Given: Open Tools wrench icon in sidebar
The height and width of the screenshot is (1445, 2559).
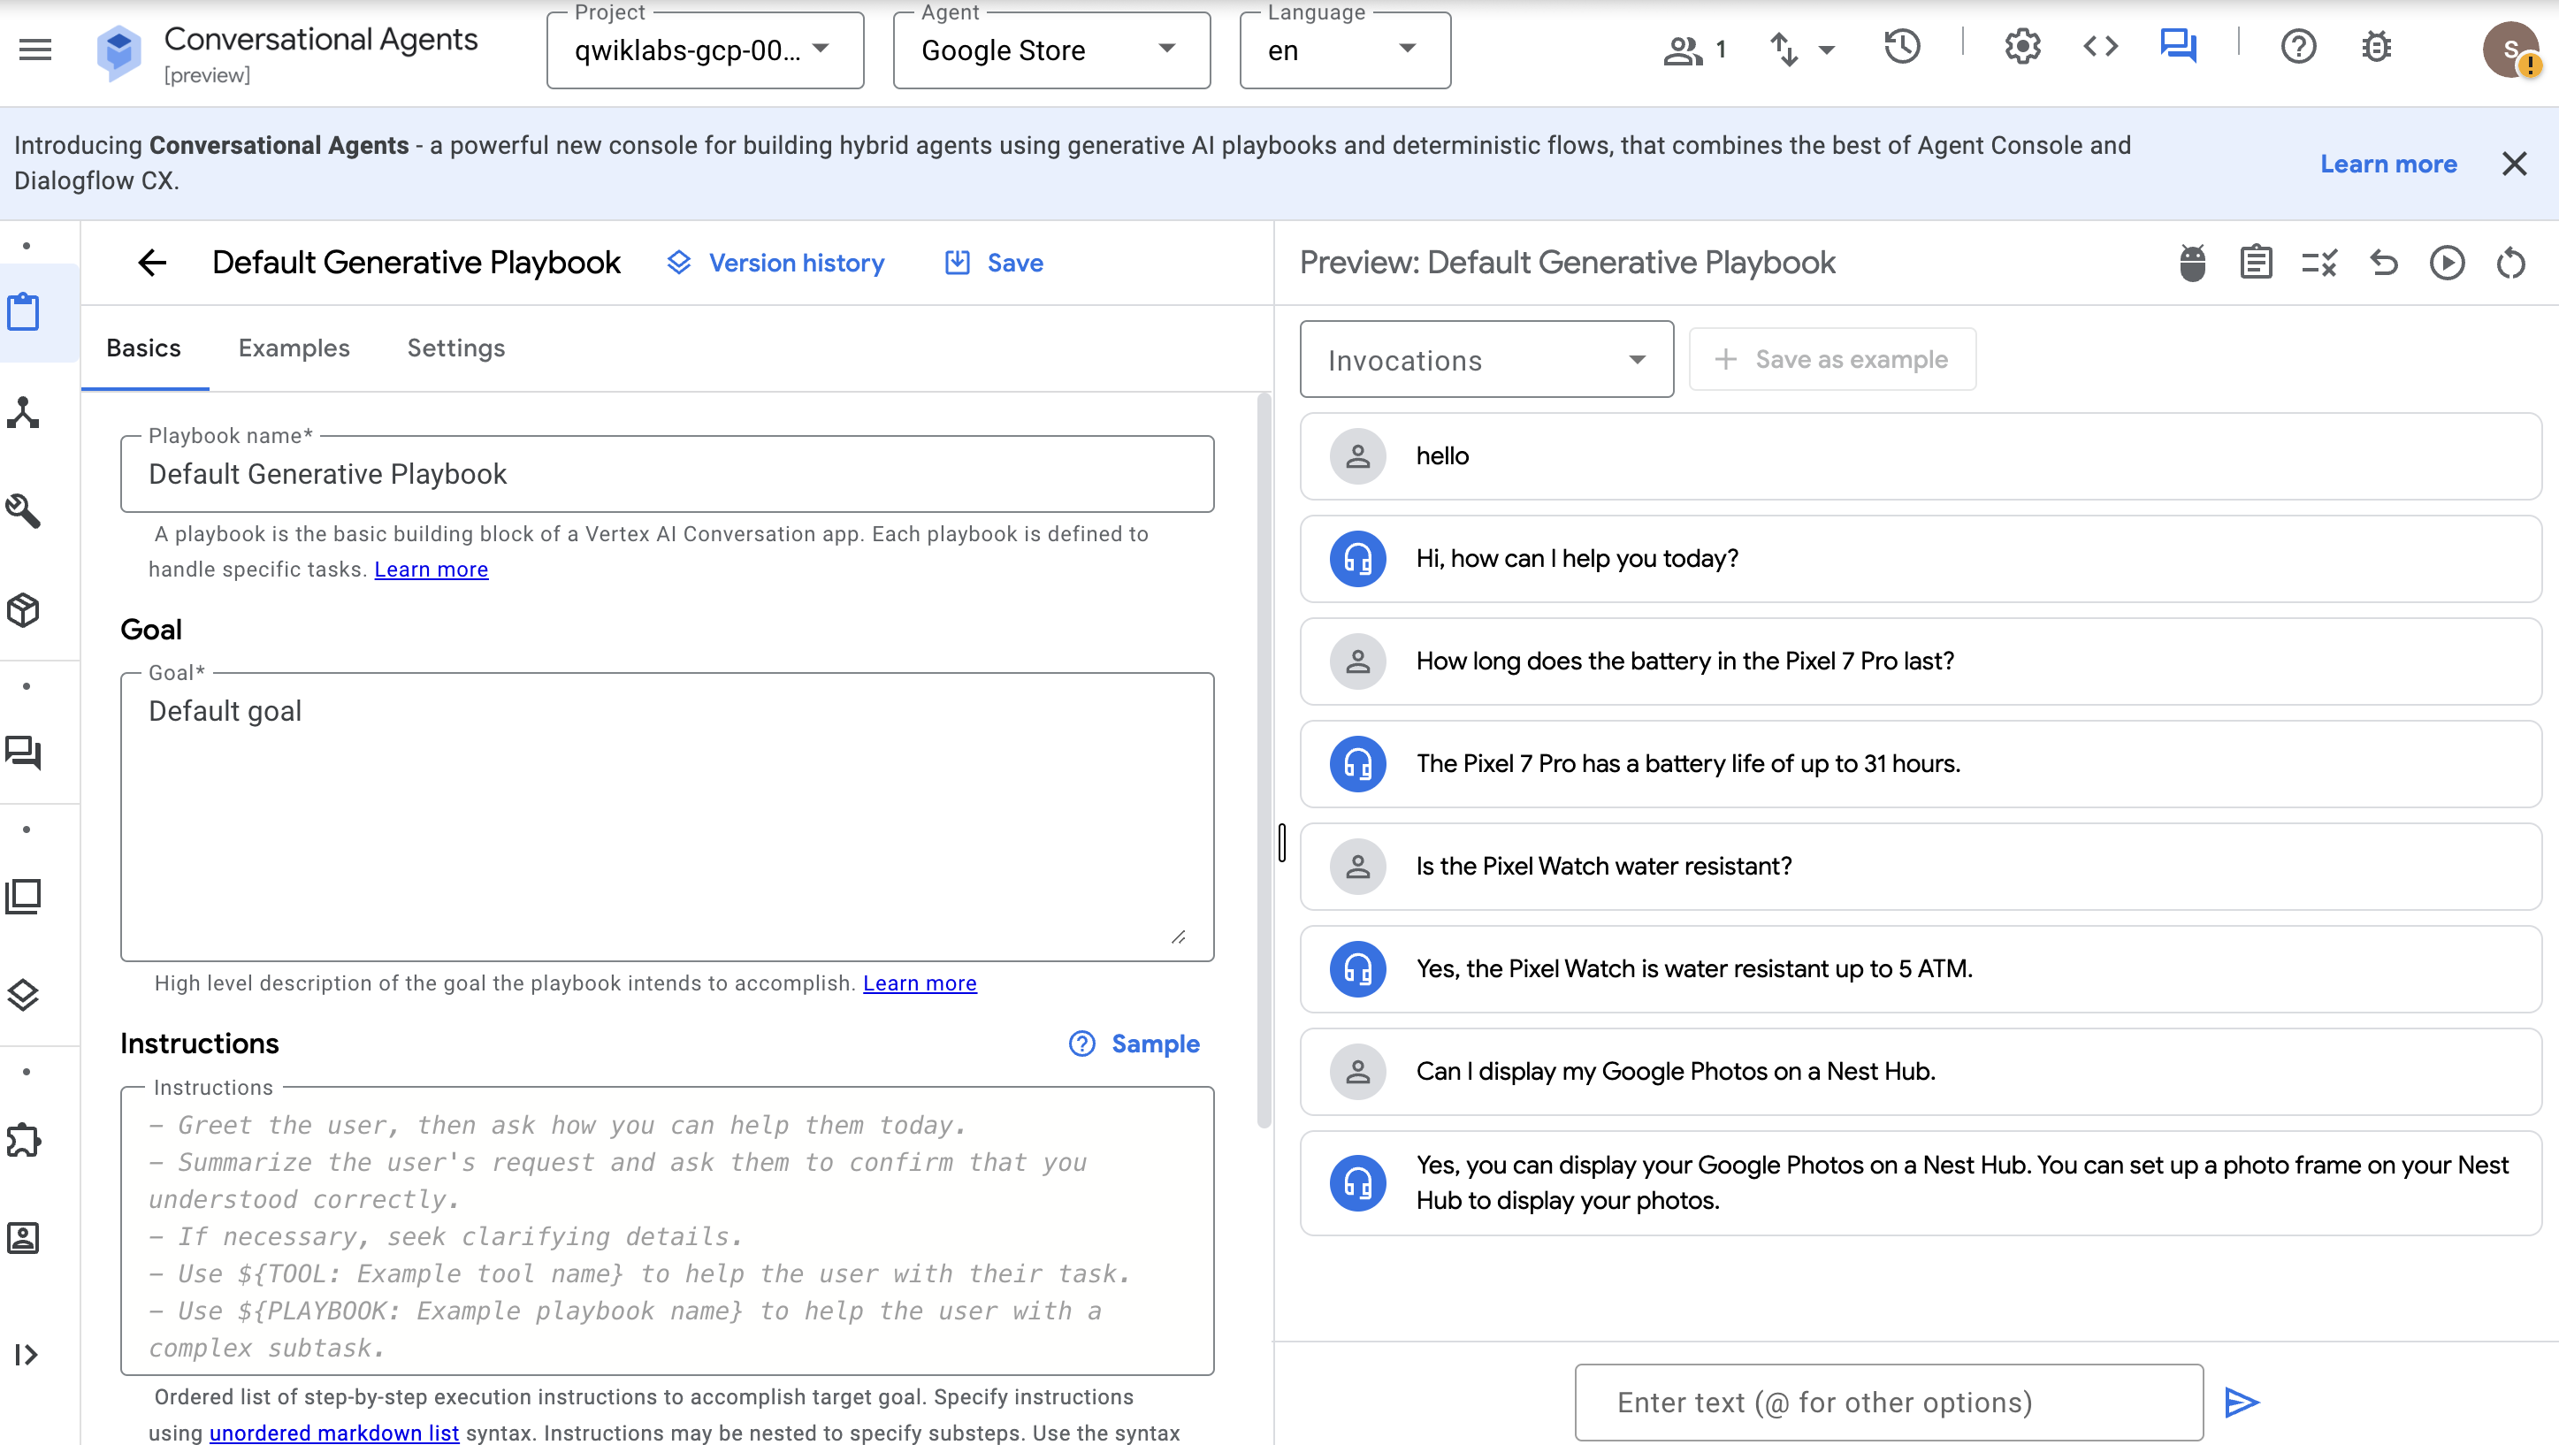Looking at the screenshot, I should point(24,511).
